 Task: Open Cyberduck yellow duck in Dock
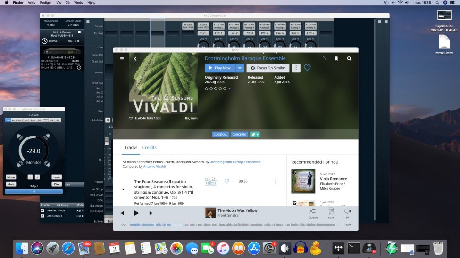click(316, 248)
